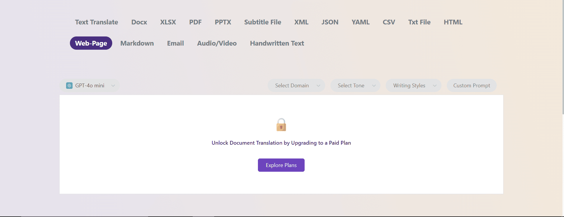Click the OpenAI logo beside GPT-4o mini
The width and height of the screenshot is (564, 217).
tap(70, 86)
